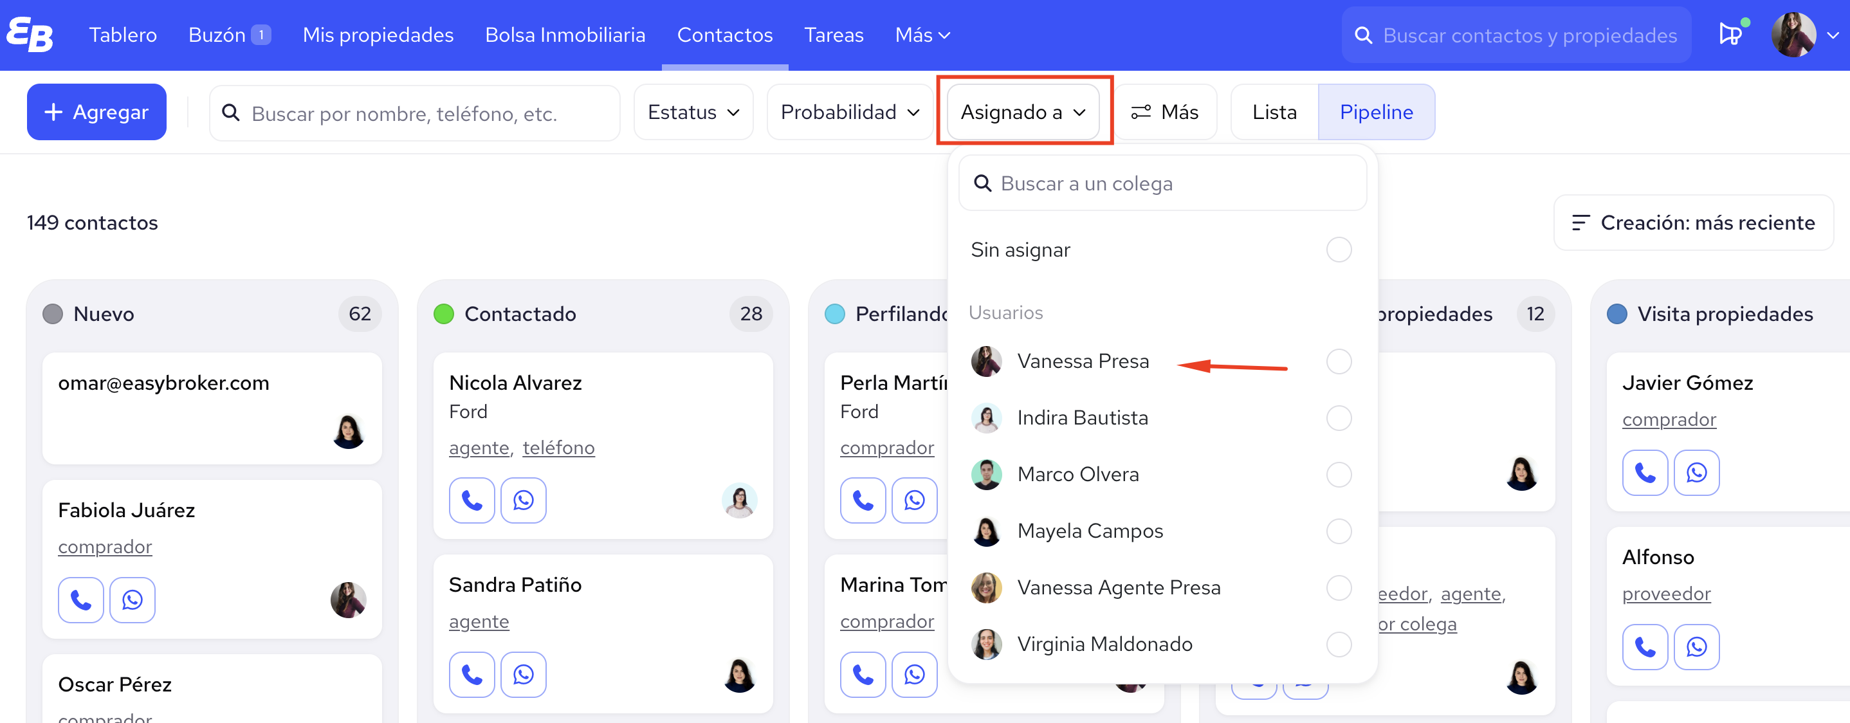The image size is (1850, 723).
Task: Select Vanessa Agente Presa radio option
Action: tap(1339, 587)
